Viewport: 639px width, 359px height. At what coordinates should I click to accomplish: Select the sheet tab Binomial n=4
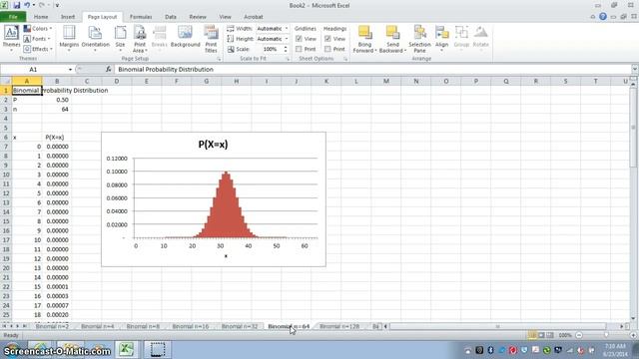[x=98, y=326]
